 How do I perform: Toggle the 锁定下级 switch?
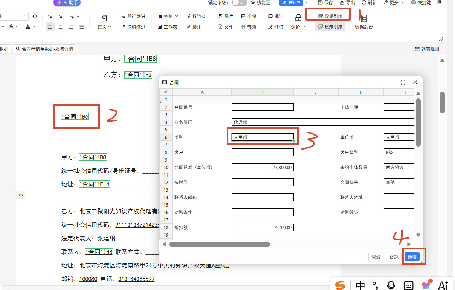coord(239,3)
